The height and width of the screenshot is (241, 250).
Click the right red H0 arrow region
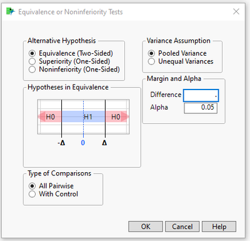click(x=117, y=116)
